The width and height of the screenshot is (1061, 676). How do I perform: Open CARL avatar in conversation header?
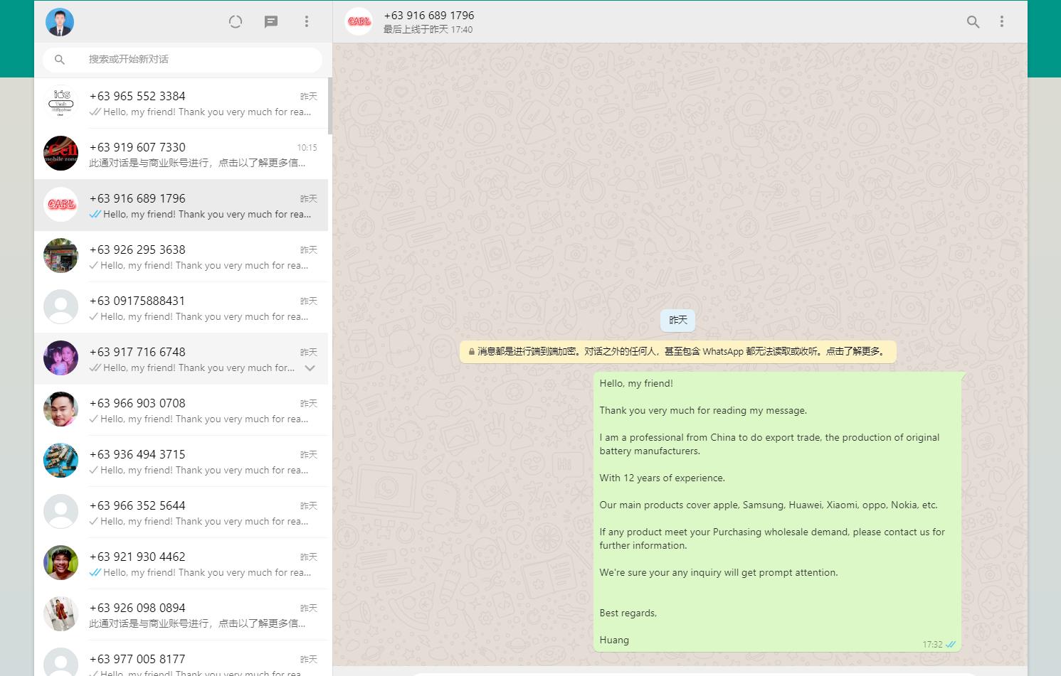(359, 22)
